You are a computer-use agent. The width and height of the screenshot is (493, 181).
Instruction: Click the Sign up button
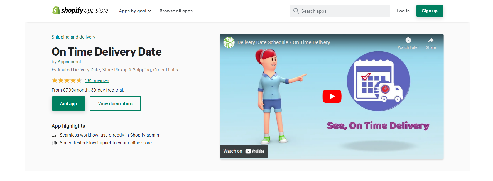[x=430, y=11]
